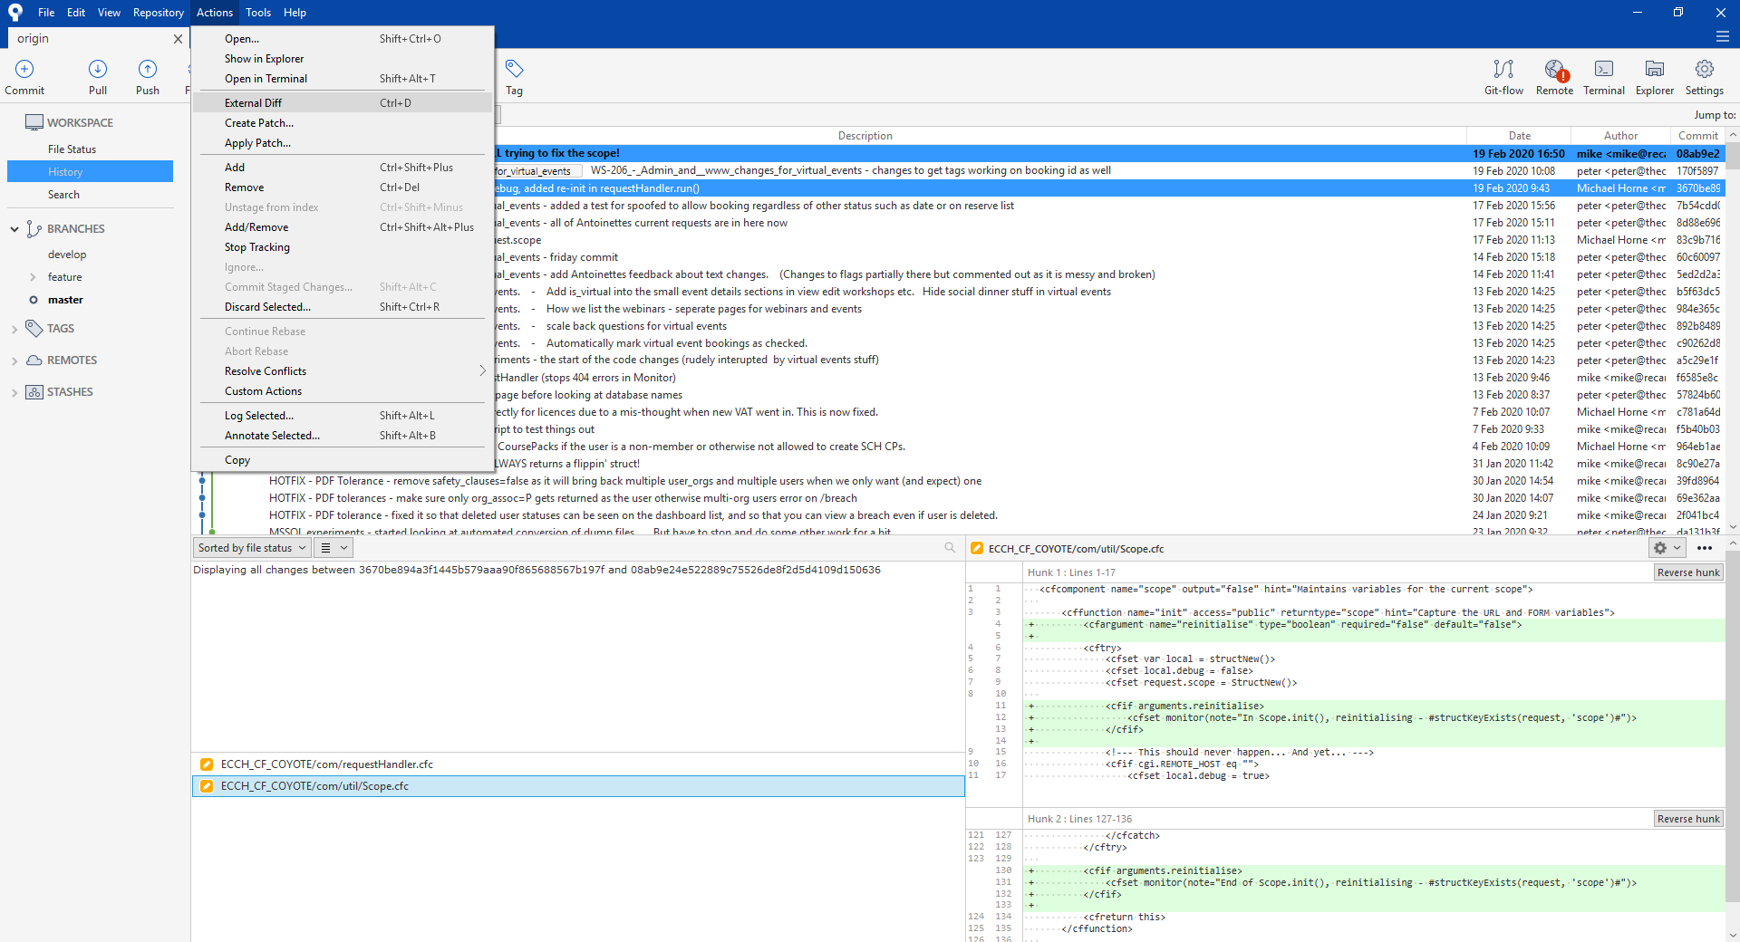This screenshot has width=1740, height=942.
Task: Open the Git-flow tool
Action: [1503, 77]
